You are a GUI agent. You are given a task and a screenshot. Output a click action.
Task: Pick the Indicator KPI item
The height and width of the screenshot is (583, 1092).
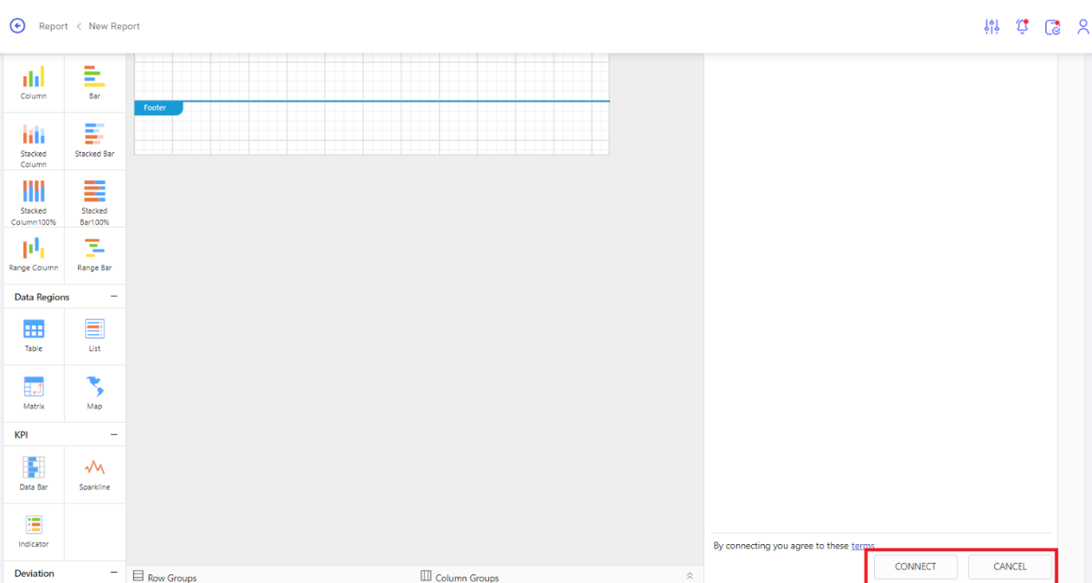click(x=34, y=530)
